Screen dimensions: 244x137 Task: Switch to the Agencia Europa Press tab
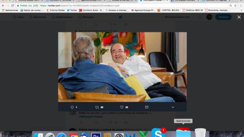pos(91,1)
